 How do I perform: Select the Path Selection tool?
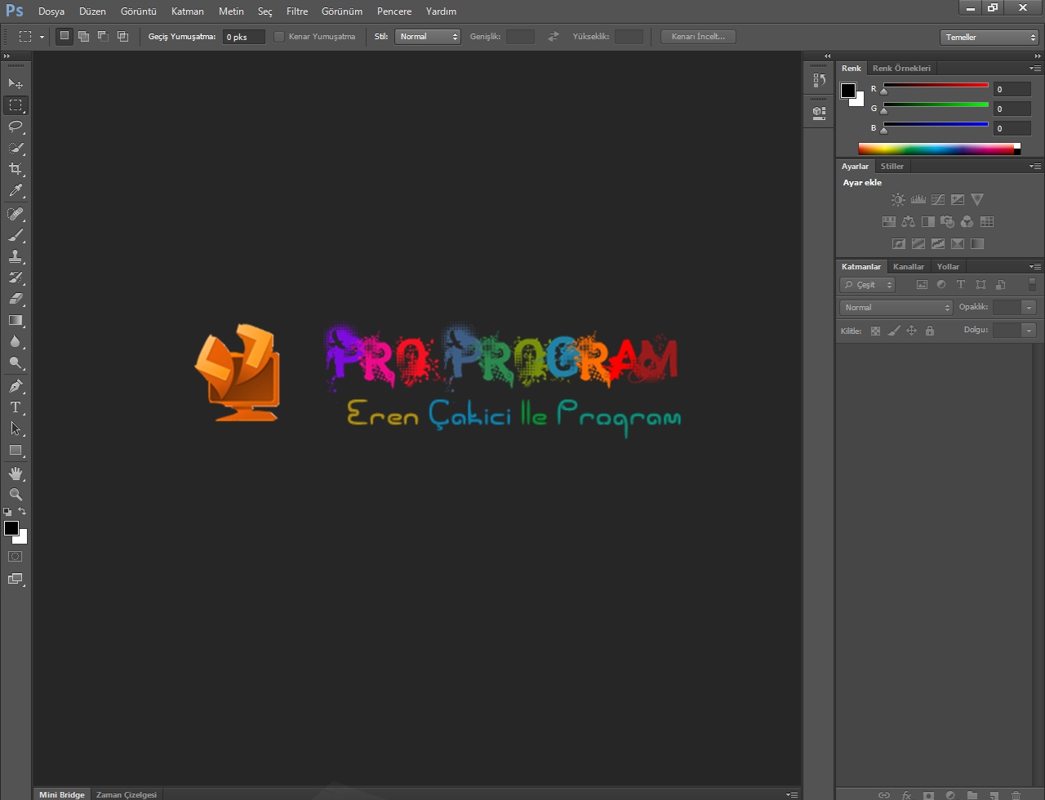tap(16, 429)
